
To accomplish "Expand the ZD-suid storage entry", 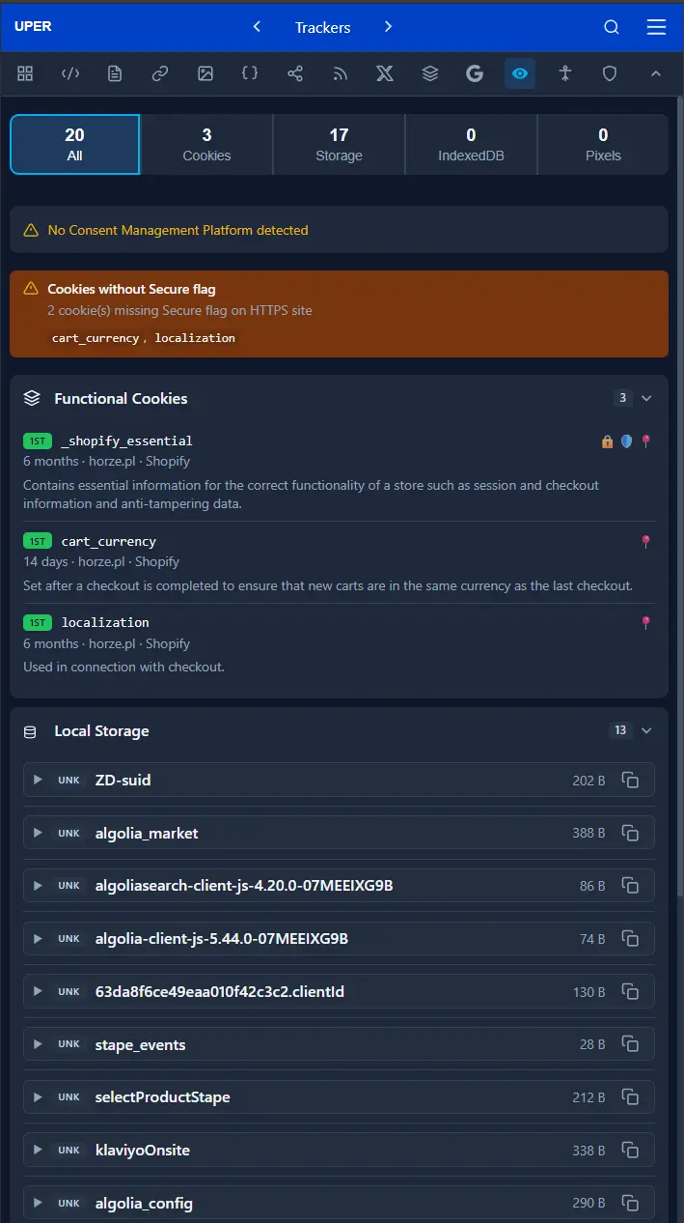I will (x=38, y=780).
